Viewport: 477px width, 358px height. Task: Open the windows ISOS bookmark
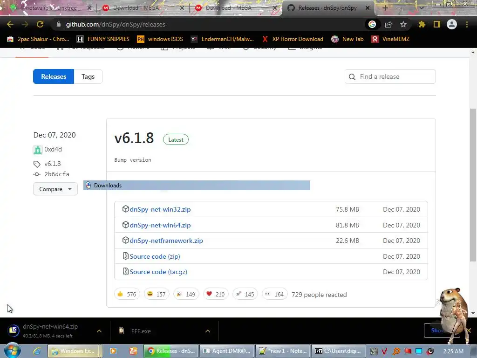[160, 39]
